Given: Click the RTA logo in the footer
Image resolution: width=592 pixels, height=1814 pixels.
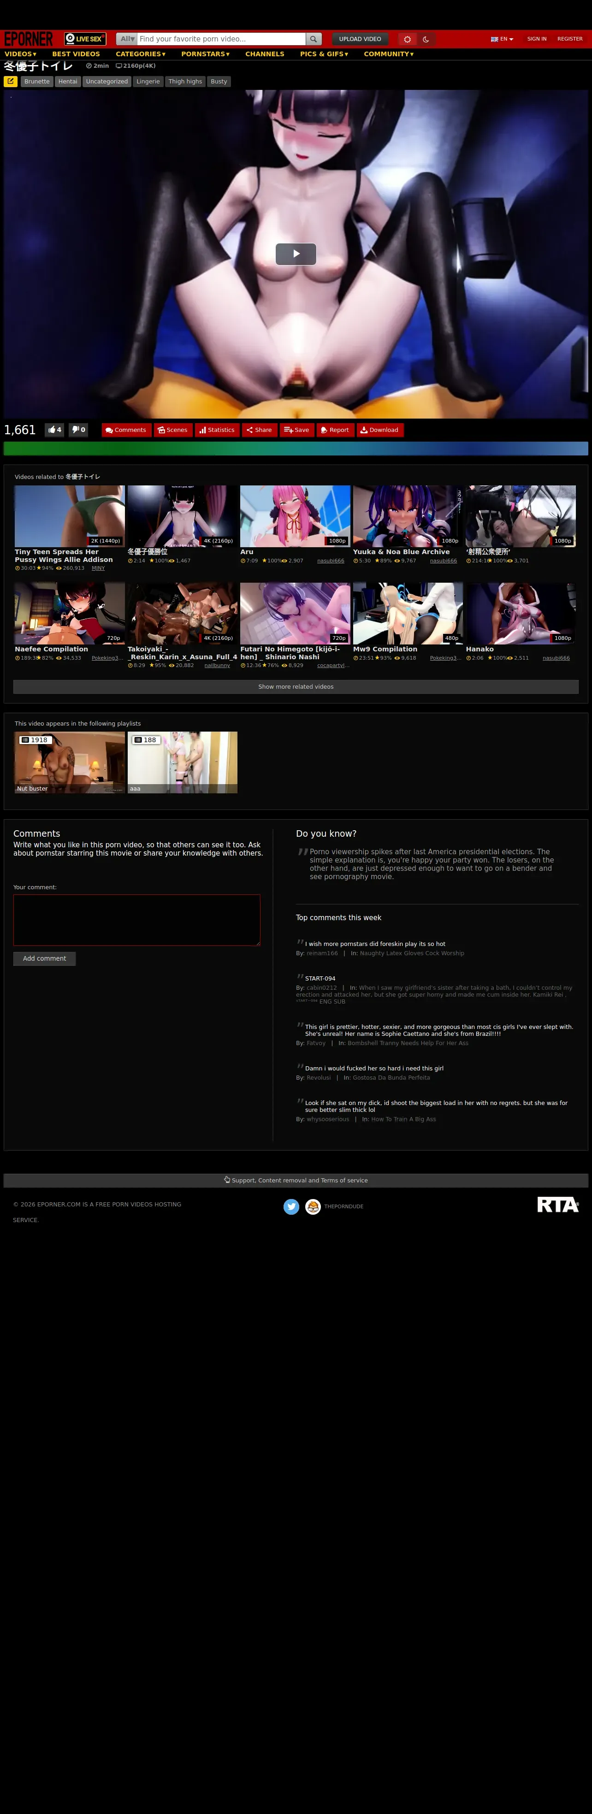Looking at the screenshot, I should 557,1205.
